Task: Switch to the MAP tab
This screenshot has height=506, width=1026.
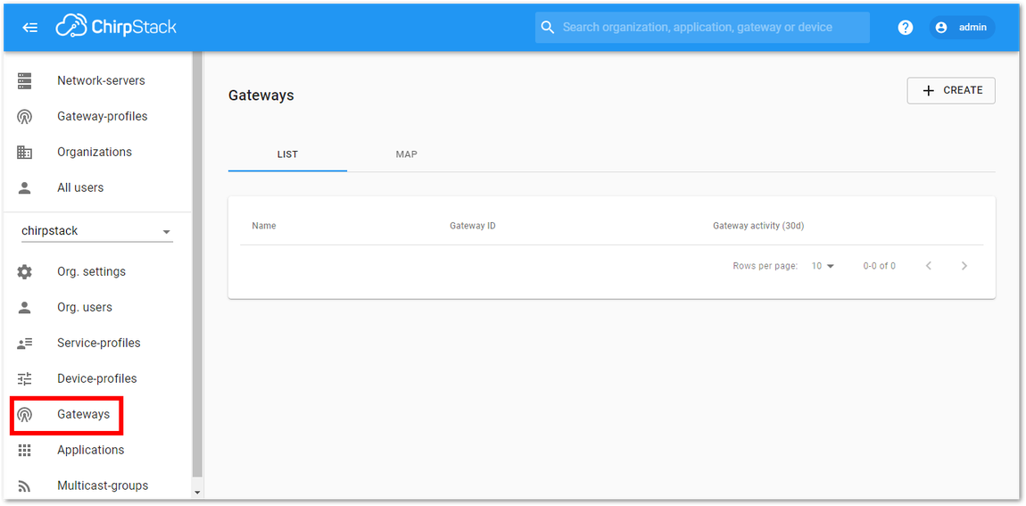Action: (x=406, y=155)
